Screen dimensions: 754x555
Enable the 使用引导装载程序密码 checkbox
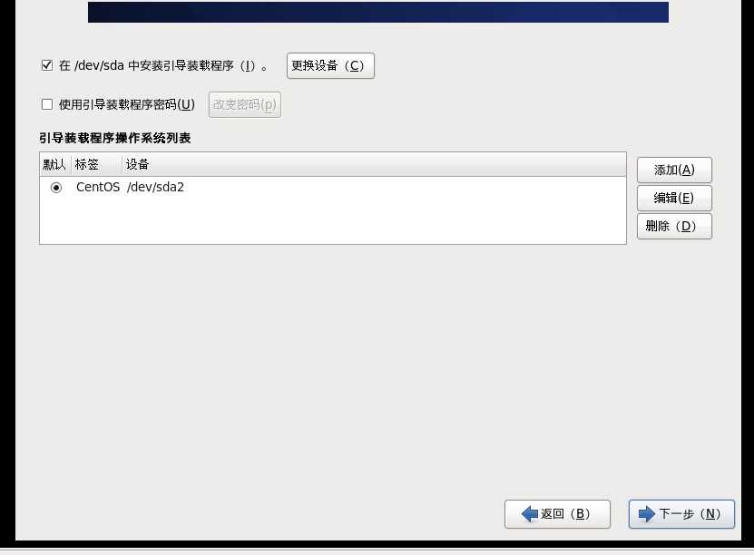[x=46, y=104]
